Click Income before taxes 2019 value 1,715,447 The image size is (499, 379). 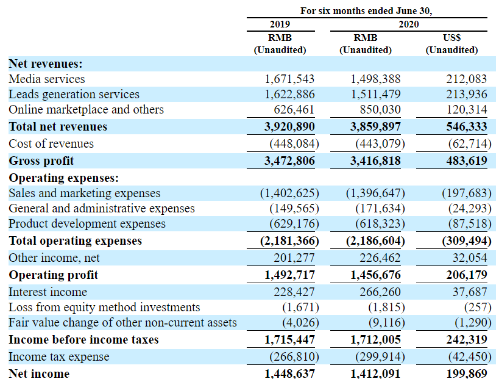pos(289,340)
